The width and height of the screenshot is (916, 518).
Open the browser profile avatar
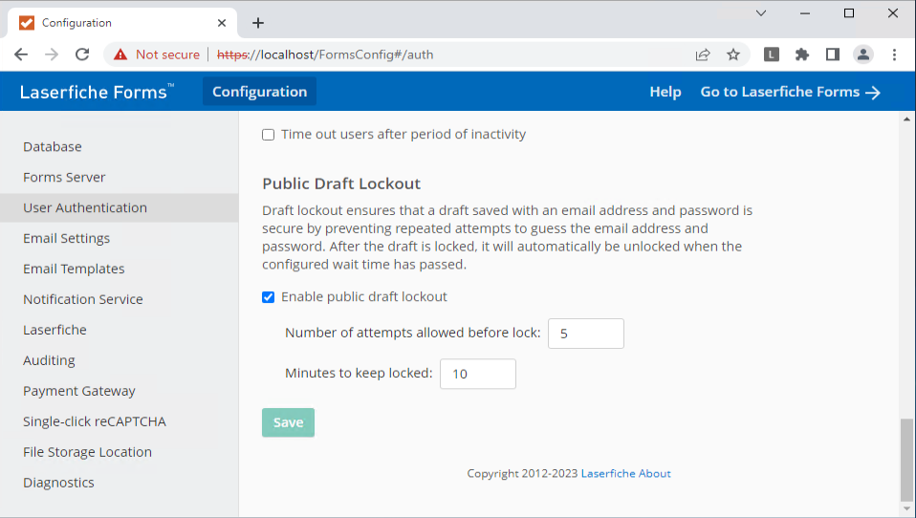(x=862, y=54)
